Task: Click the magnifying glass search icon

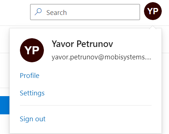Action: pos(38,12)
